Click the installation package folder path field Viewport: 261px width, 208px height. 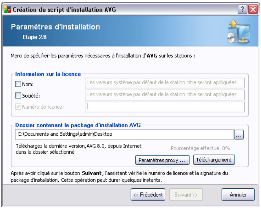124,135
